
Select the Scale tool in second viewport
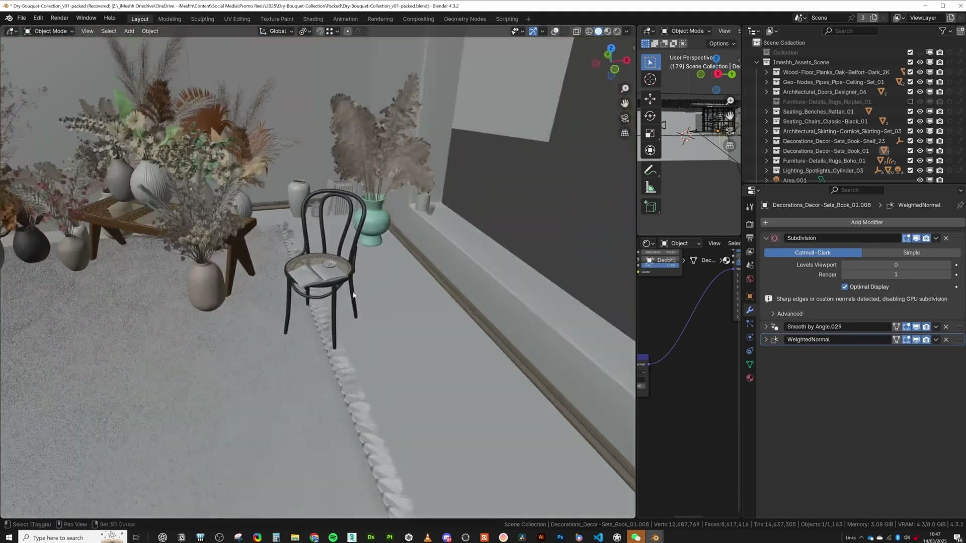(650, 133)
